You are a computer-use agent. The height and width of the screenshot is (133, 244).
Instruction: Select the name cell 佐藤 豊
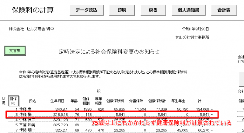tap(25, 110)
